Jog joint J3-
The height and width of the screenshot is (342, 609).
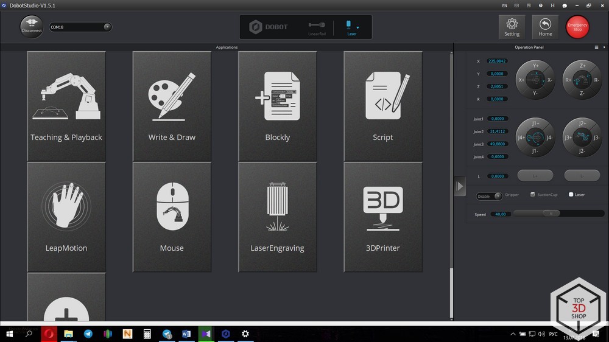[596, 138]
